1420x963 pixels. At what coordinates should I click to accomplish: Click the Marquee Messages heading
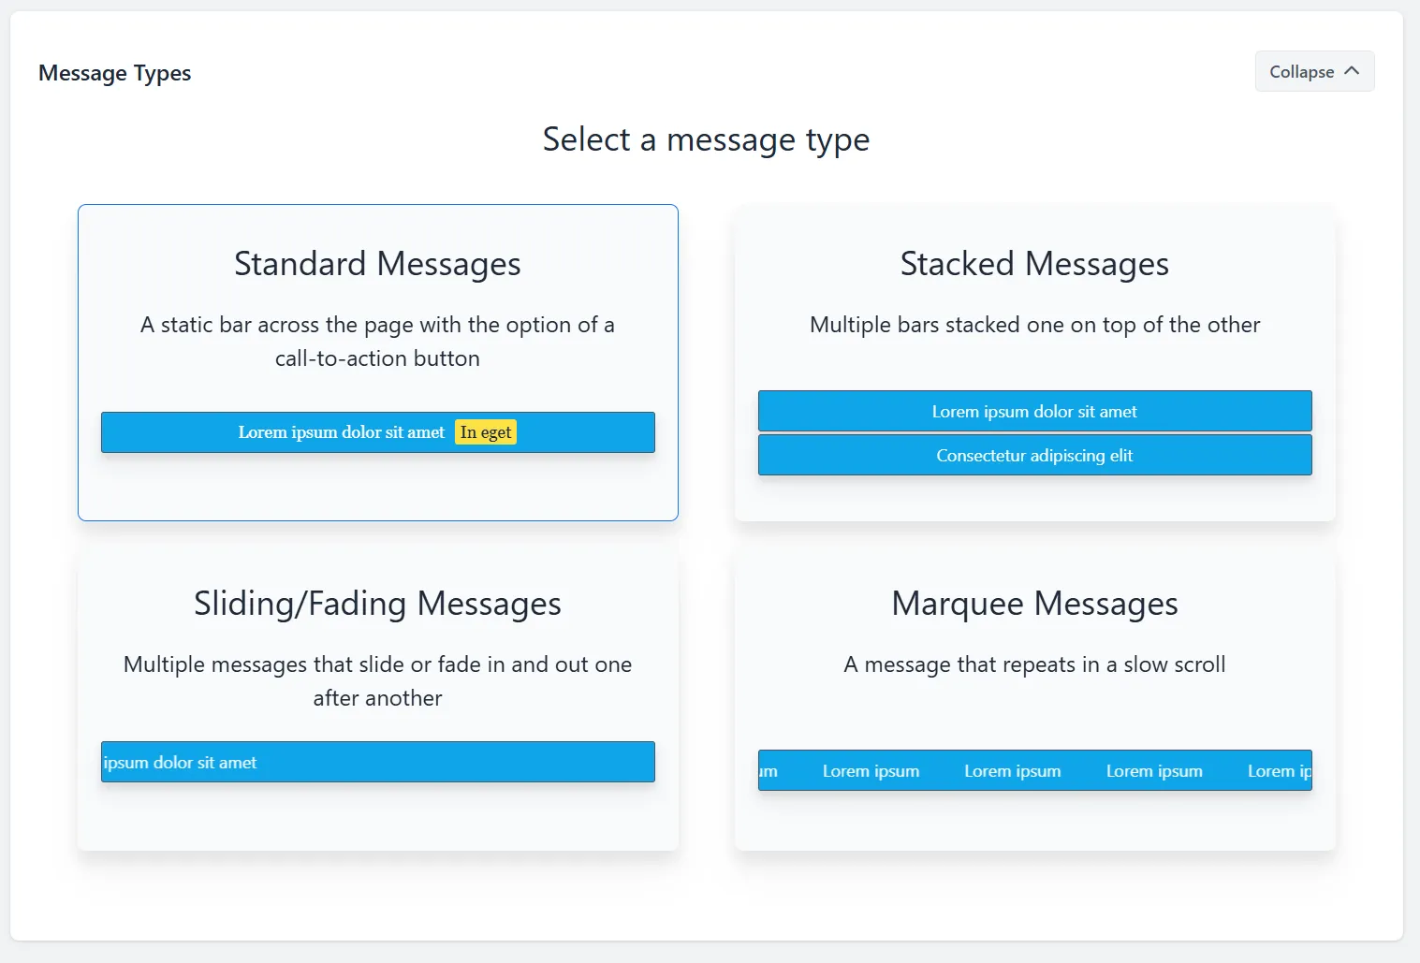(x=1035, y=604)
